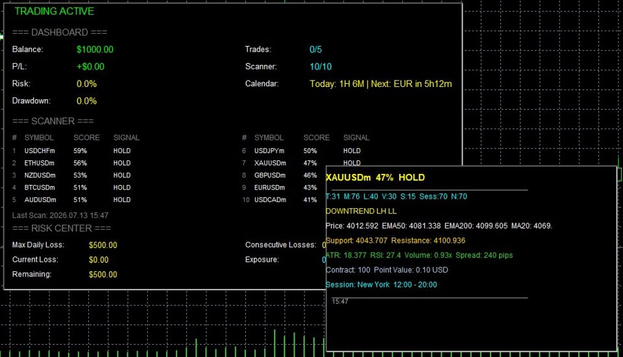Click the USDJPYm score 50%
Screen dimensions: 623x357
click(310, 151)
